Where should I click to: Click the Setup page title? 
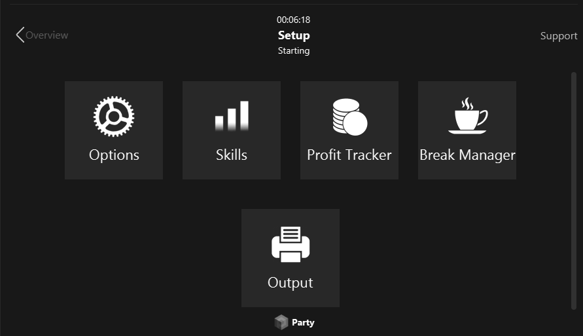(294, 35)
